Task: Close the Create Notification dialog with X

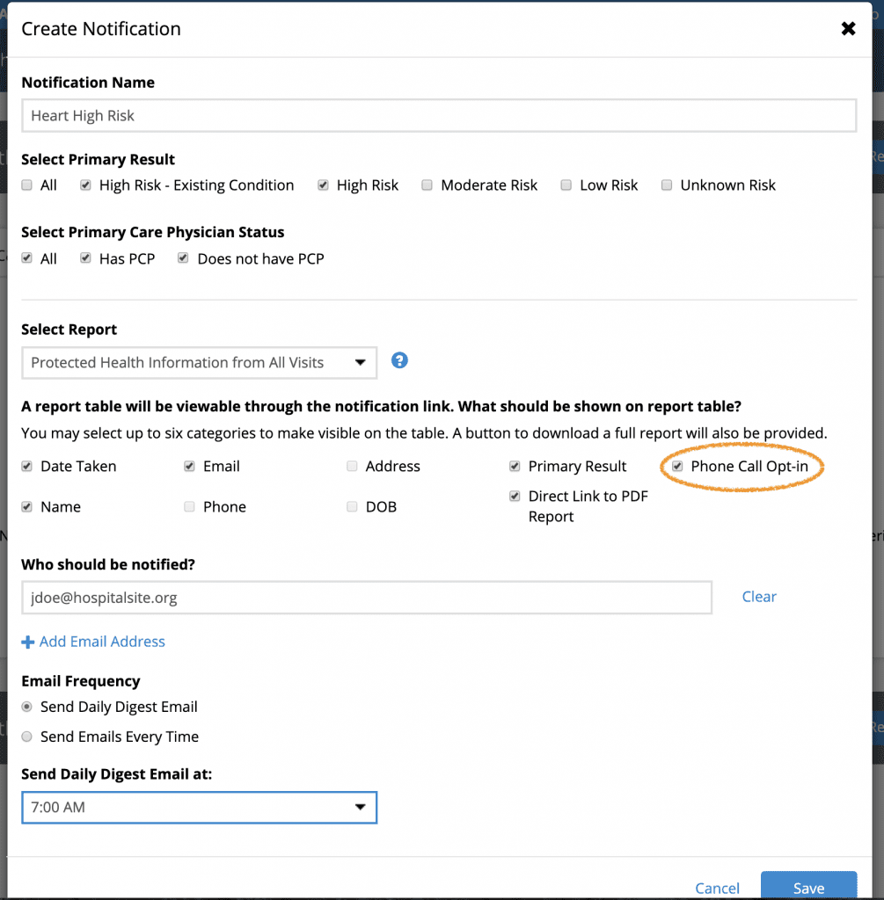Action: click(848, 29)
